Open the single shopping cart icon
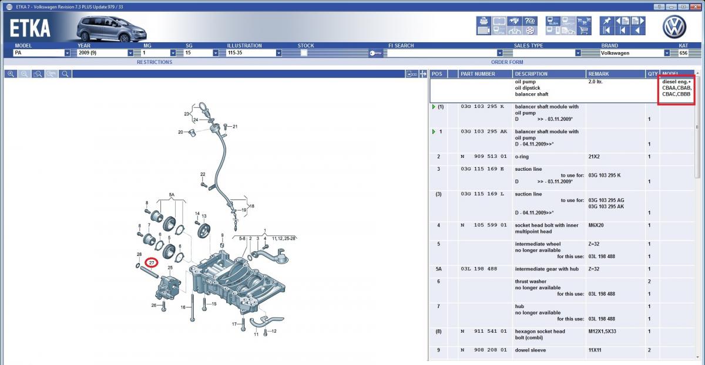 click(584, 31)
